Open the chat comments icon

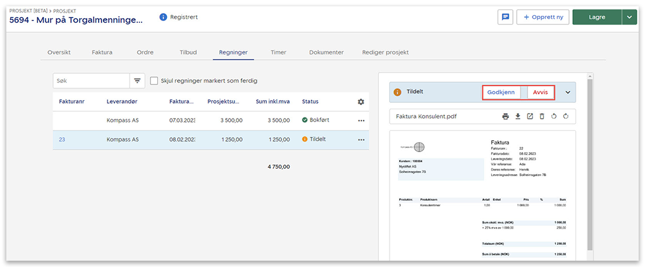[505, 17]
